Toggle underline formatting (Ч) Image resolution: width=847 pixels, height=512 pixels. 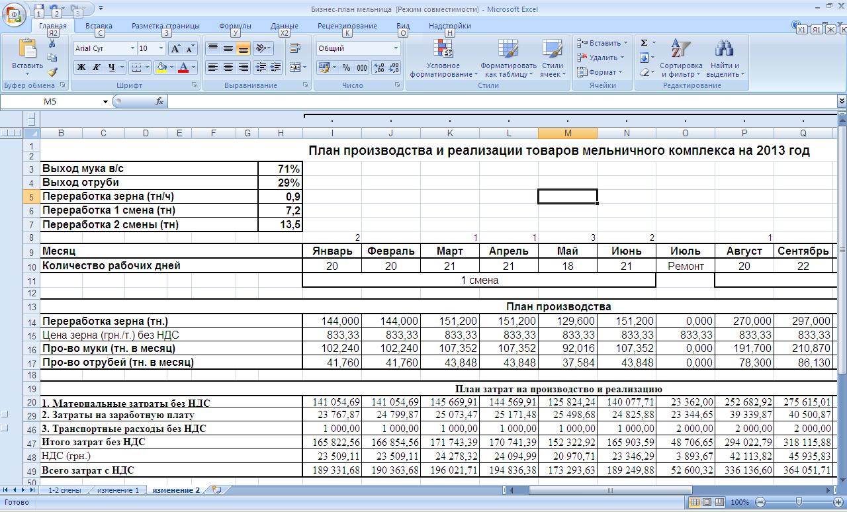[x=112, y=67]
